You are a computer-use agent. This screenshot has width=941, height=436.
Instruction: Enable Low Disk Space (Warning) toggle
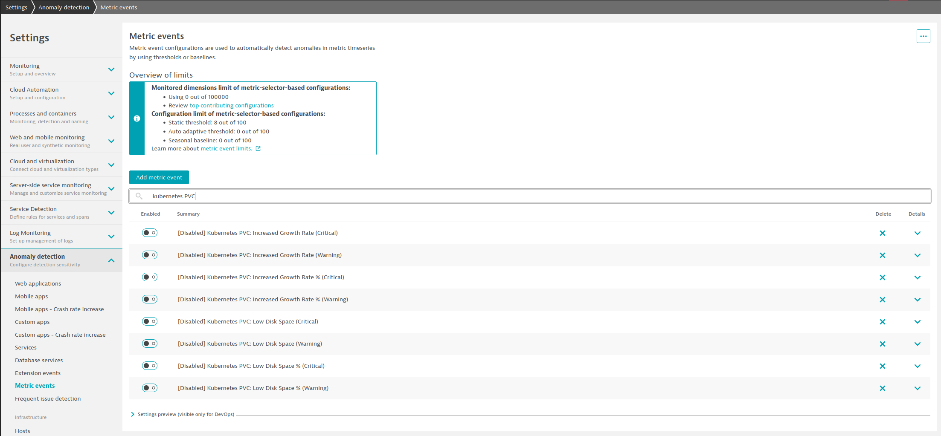(150, 344)
